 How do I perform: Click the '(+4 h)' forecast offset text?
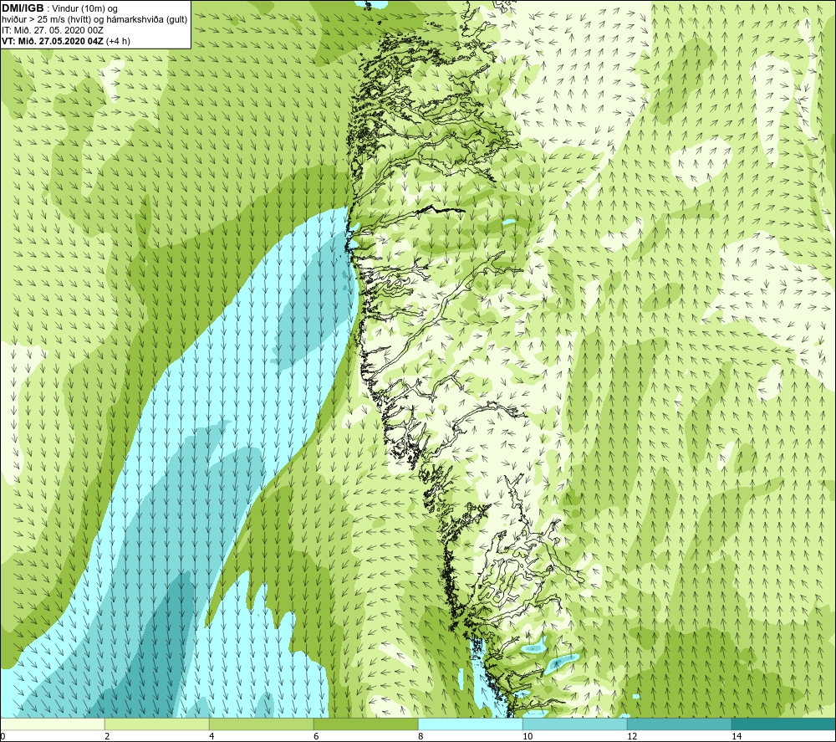(x=119, y=41)
